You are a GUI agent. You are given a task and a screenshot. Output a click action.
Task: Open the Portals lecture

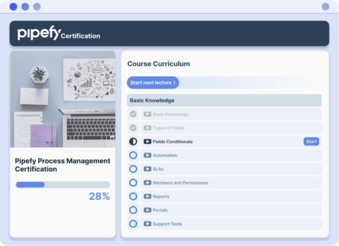tap(231, 210)
